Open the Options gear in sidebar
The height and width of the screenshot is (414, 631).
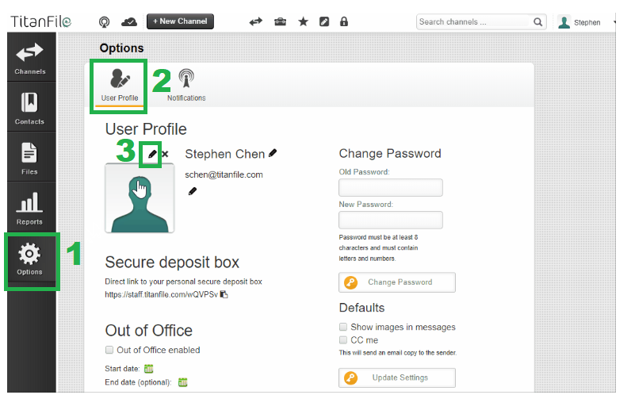(x=30, y=260)
